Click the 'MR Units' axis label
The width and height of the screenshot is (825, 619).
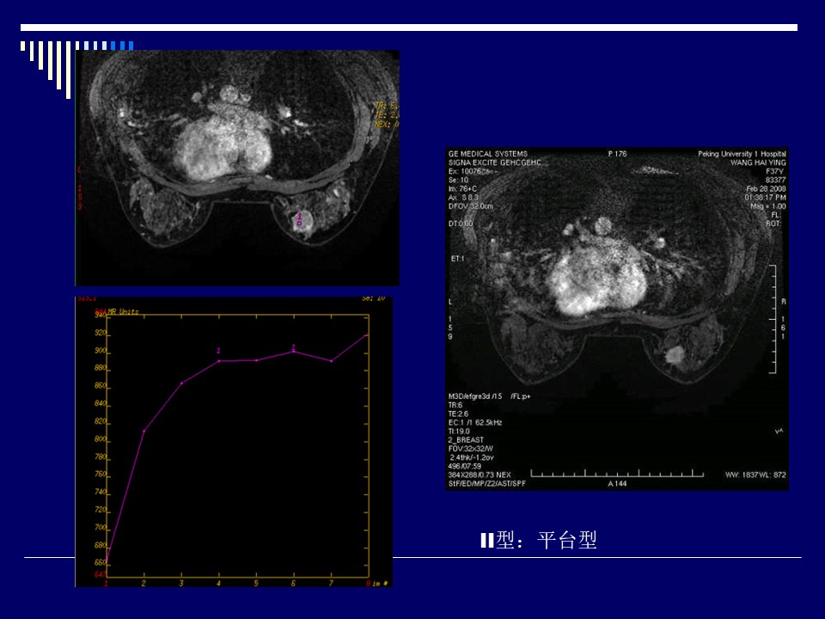(x=123, y=311)
